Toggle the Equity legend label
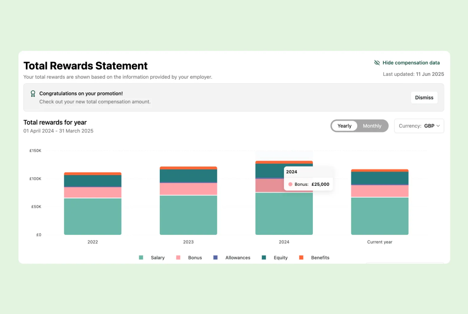This screenshot has width=468, height=314. point(281,258)
